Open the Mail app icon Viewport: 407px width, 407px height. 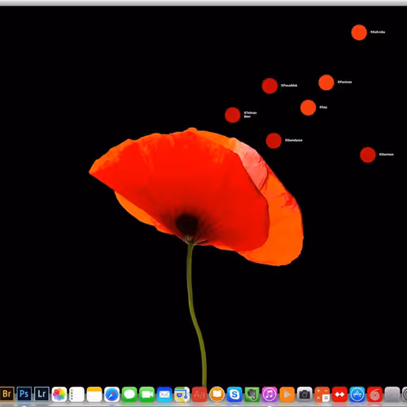tap(164, 394)
